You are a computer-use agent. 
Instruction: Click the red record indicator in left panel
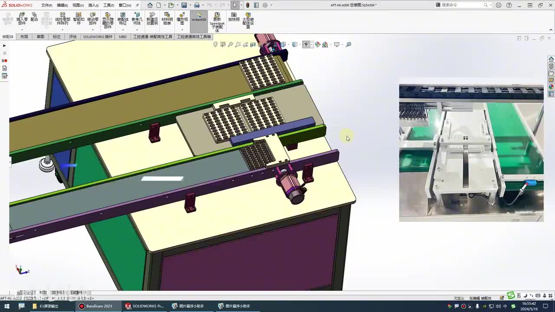pyautogui.click(x=5, y=61)
